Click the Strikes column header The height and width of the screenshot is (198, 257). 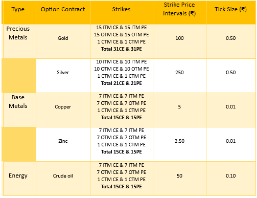(x=121, y=9)
